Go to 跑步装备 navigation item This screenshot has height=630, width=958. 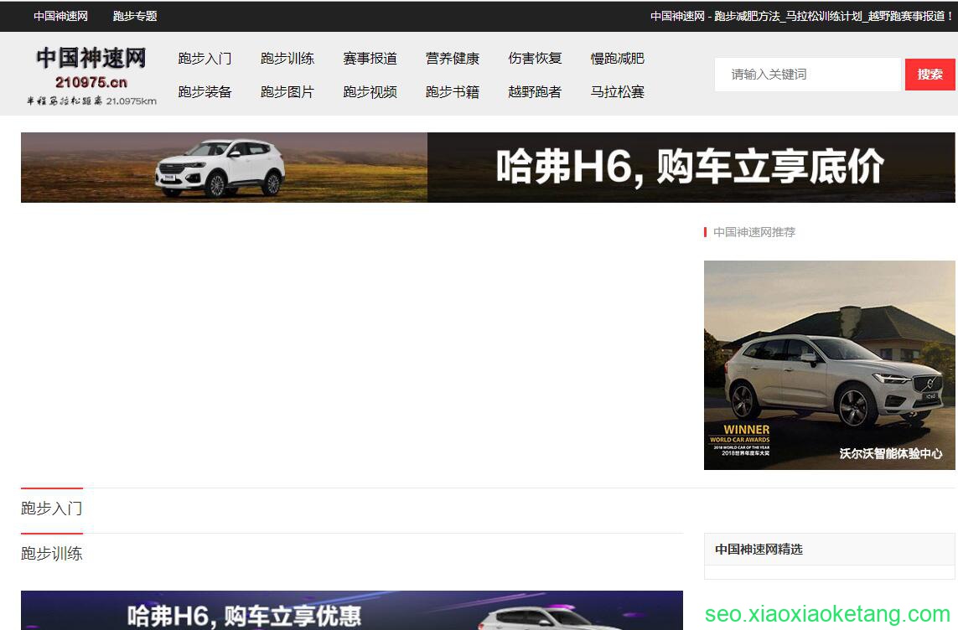[x=205, y=92]
